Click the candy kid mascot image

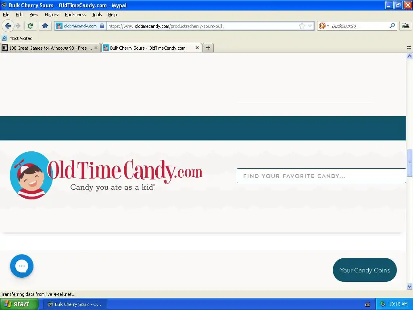(31, 175)
